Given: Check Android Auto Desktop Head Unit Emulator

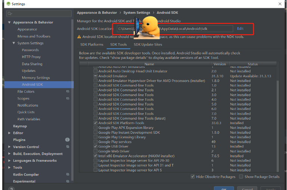Looking at the screenshot, I should click(96, 71).
